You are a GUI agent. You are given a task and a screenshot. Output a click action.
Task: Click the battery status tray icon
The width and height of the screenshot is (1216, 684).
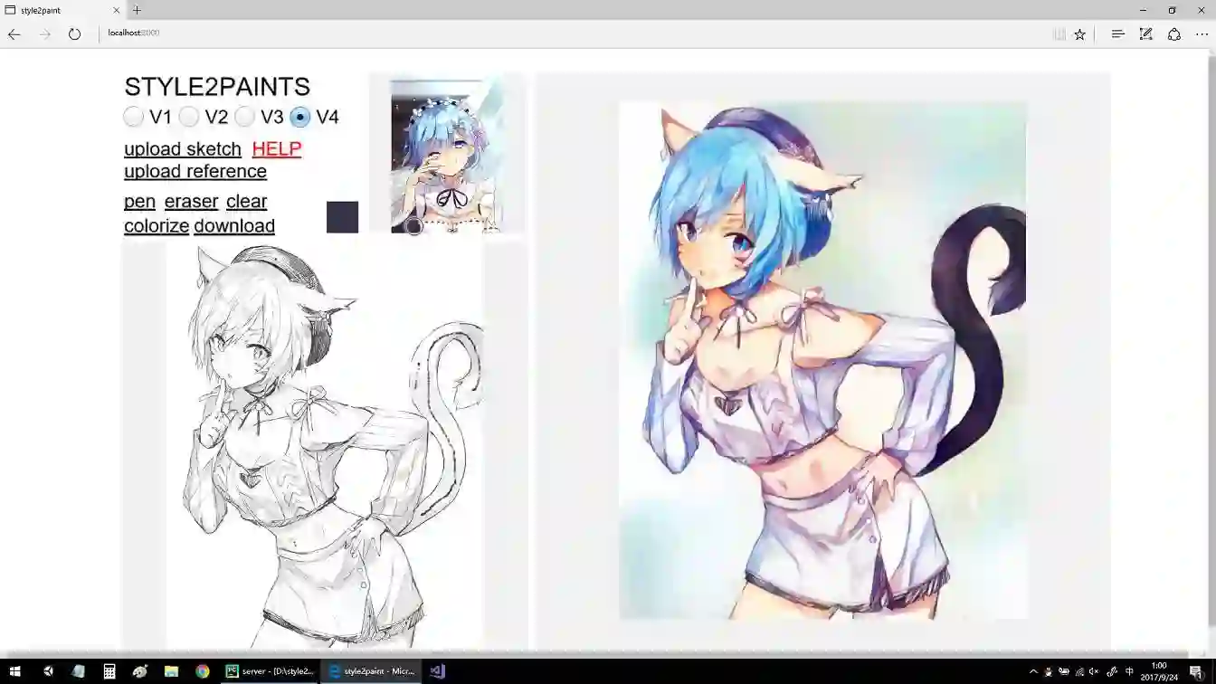tap(1063, 671)
